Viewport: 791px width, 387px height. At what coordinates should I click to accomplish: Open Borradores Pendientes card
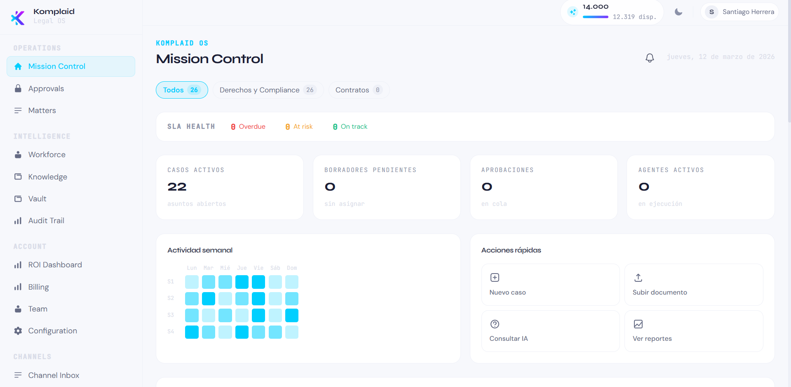coord(387,187)
